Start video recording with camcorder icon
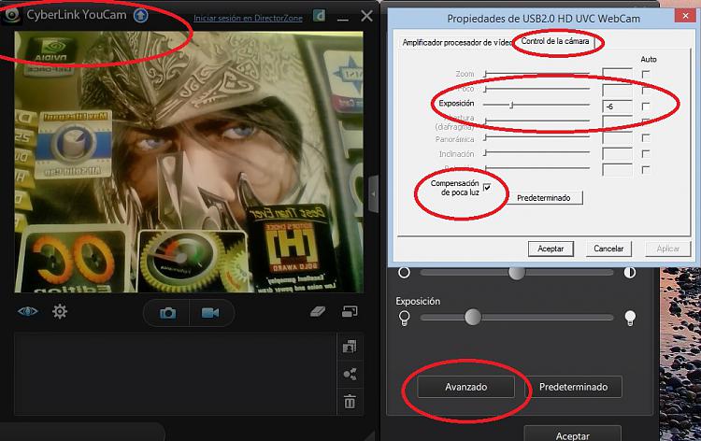The width and height of the screenshot is (701, 441). click(210, 313)
